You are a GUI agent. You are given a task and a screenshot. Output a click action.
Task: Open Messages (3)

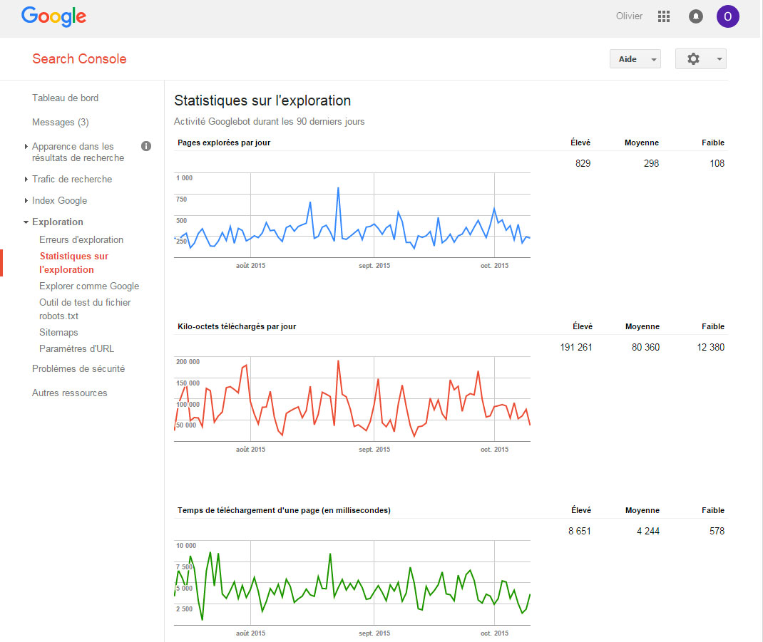click(61, 122)
